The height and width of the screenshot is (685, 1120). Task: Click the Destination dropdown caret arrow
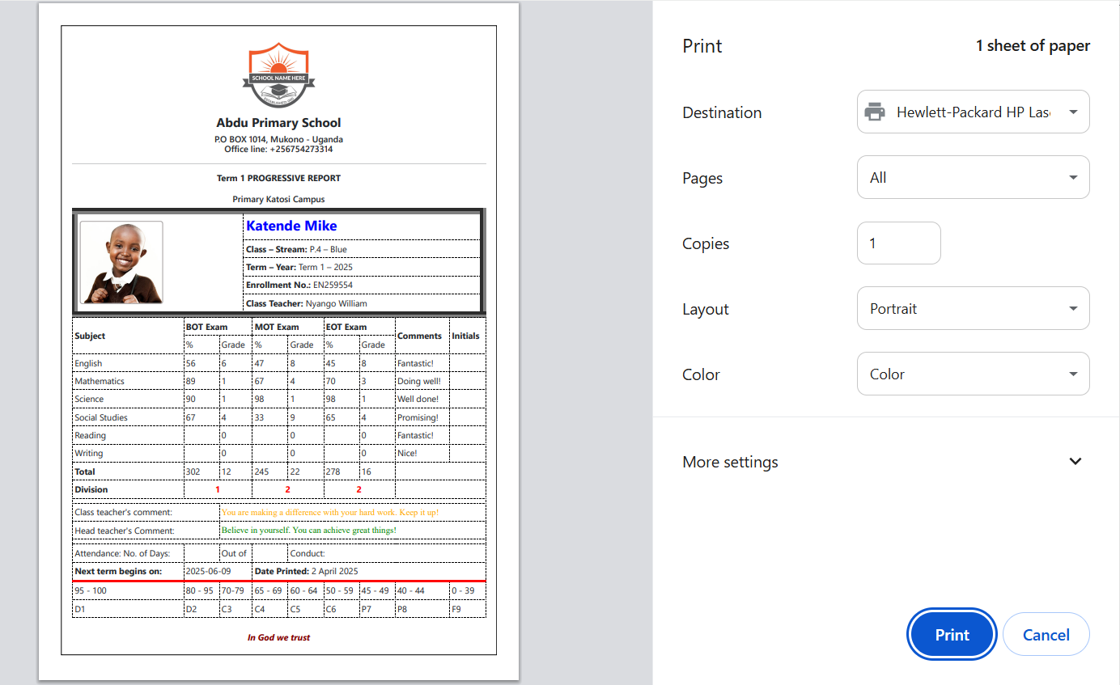(1073, 112)
